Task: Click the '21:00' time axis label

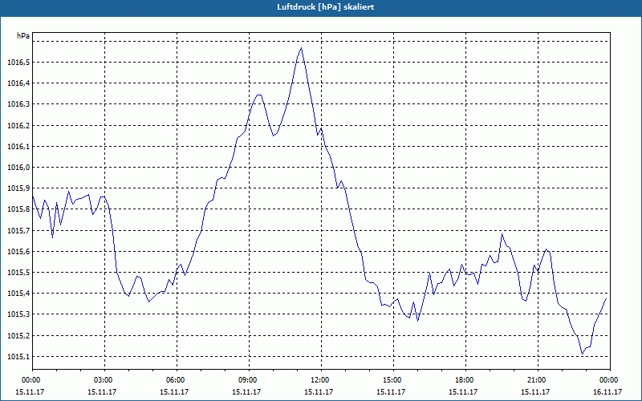Action: 538,380
